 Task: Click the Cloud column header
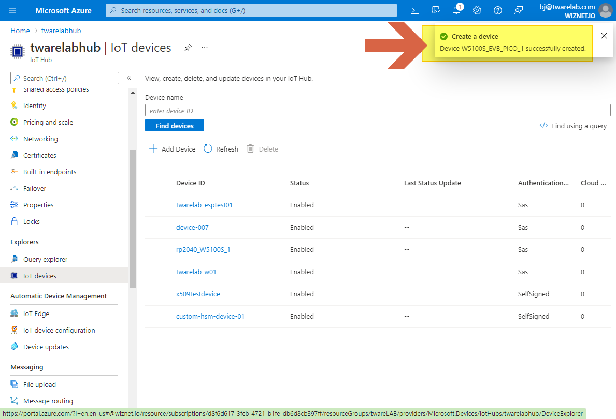point(593,183)
